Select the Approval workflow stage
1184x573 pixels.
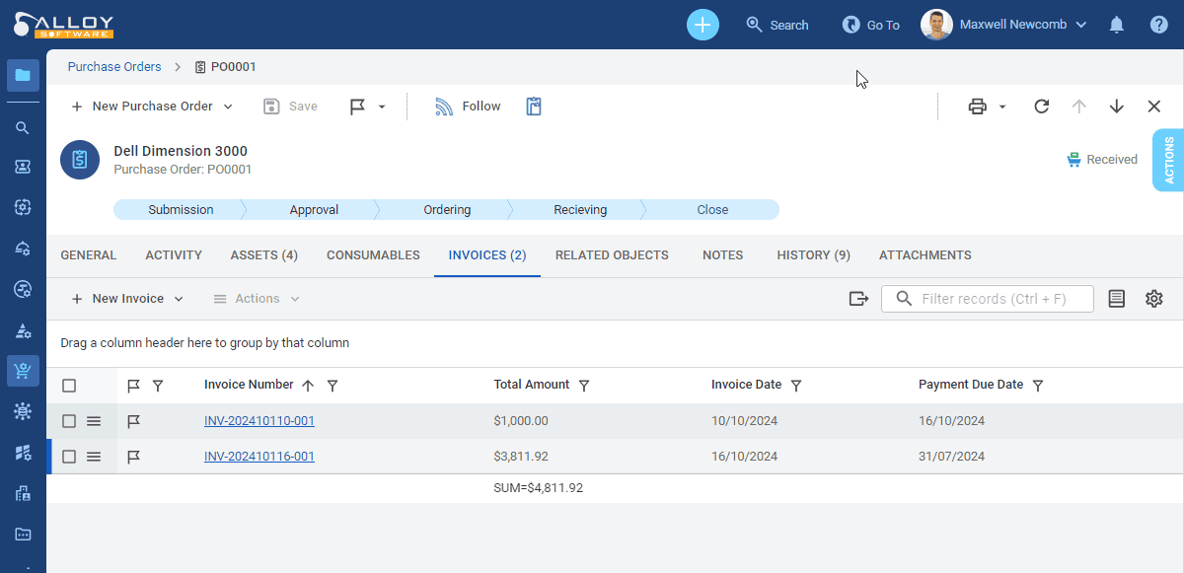[314, 210]
